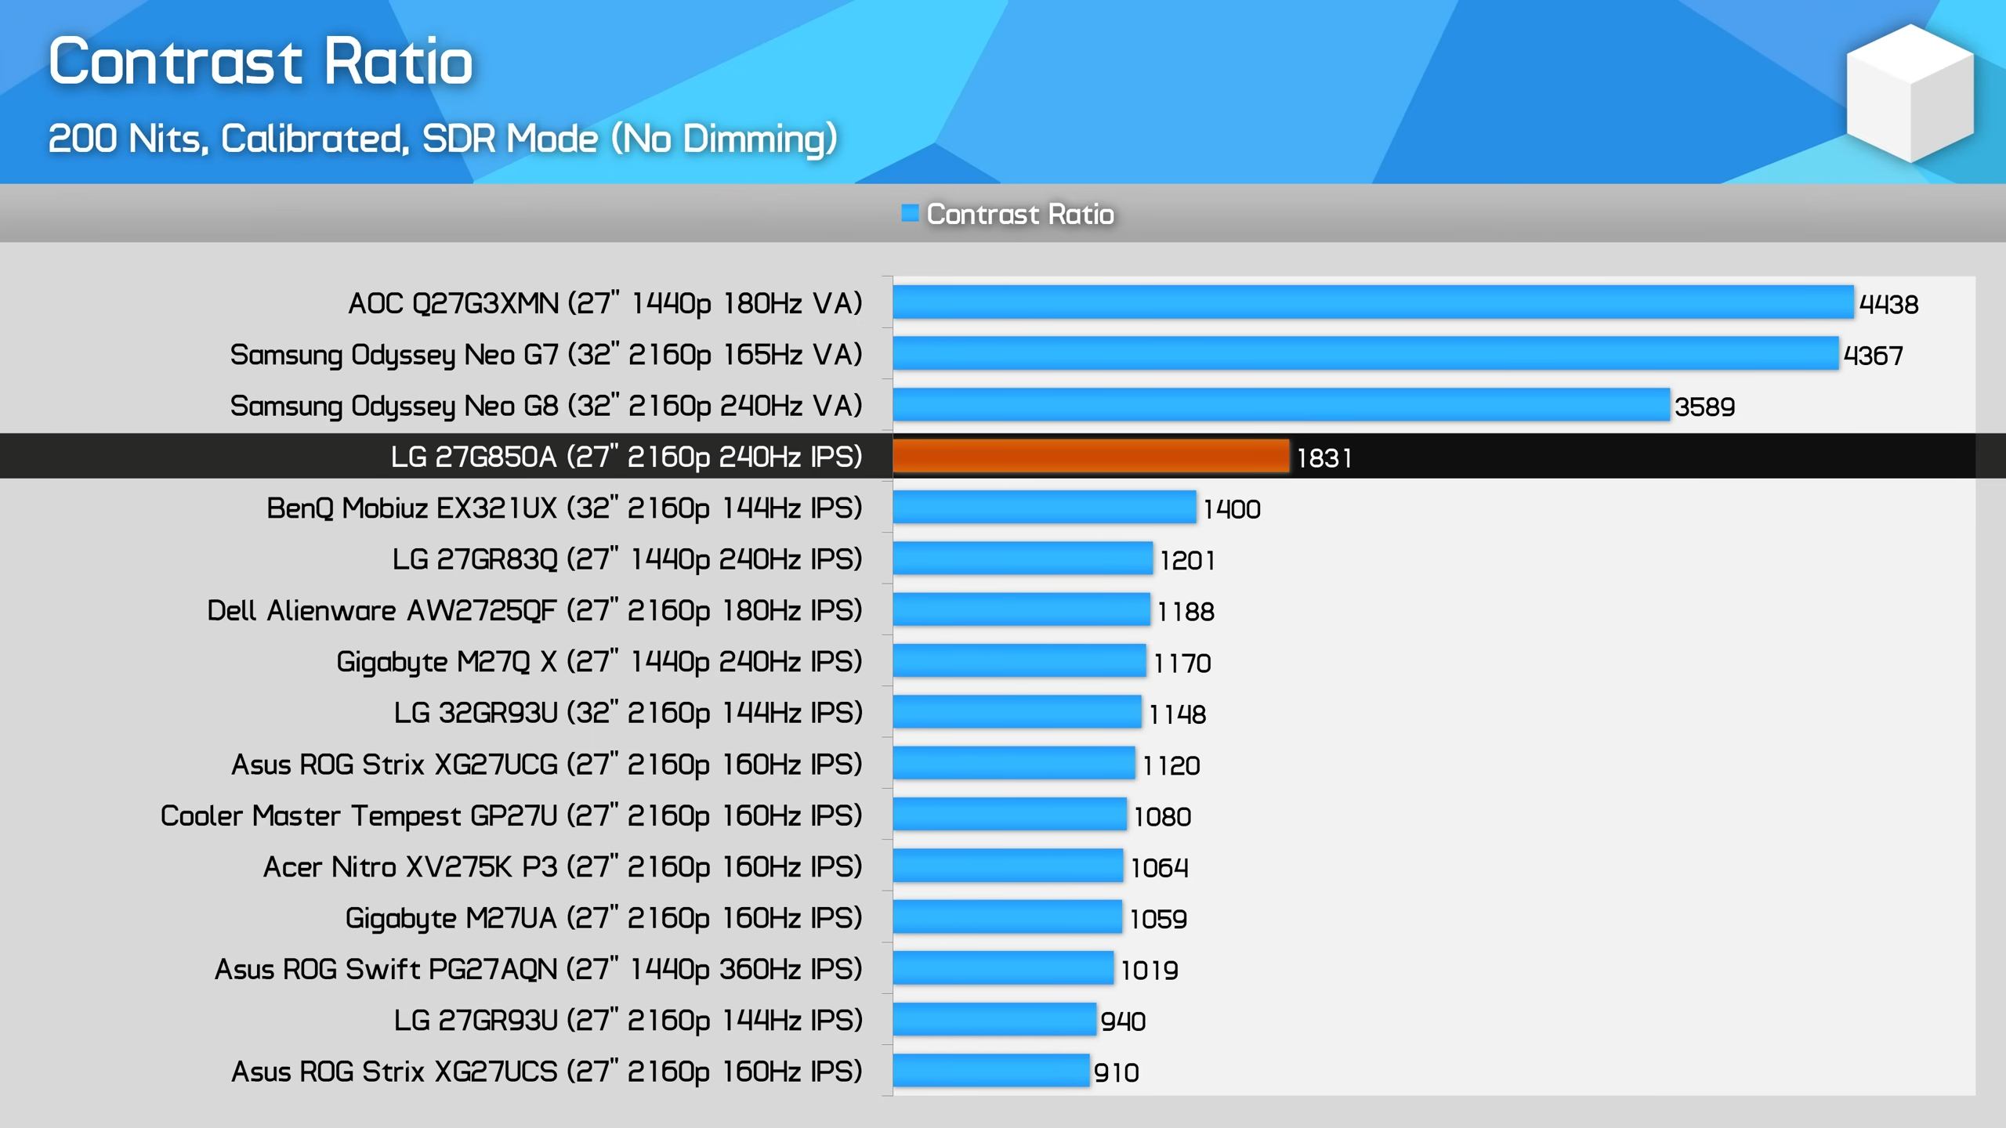Screen dimensions: 2006x1128
Task: Click the Contrast Ratio chart title
Action: (261, 62)
